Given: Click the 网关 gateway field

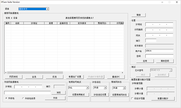Looking at the screenshot, I should coord(159,35).
